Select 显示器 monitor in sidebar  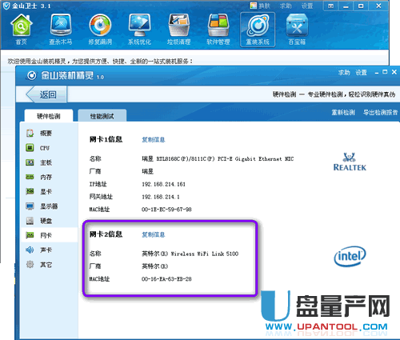tap(50, 206)
